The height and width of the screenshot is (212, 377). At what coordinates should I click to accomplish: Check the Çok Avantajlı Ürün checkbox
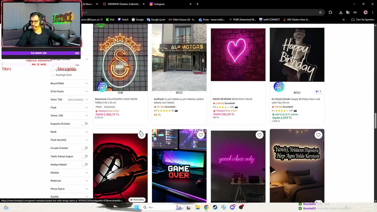[x=52, y=70]
